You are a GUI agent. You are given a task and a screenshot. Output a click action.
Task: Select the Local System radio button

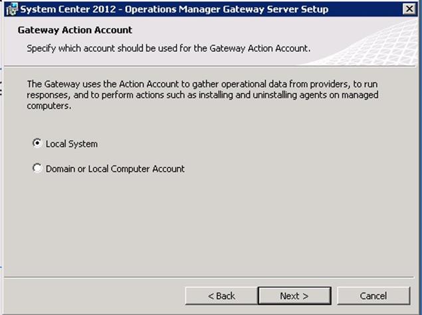pyautogui.click(x=37, y=144)
